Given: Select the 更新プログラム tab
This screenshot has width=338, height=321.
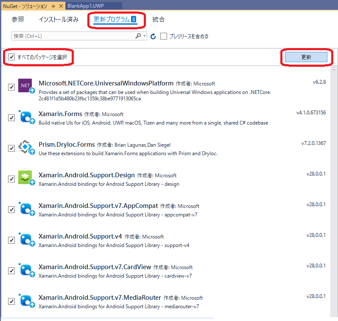Looking at the screenshot, I should pos(115,20).
